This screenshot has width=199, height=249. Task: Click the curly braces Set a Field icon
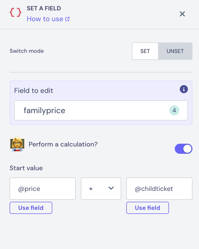(x=15, y=13)
